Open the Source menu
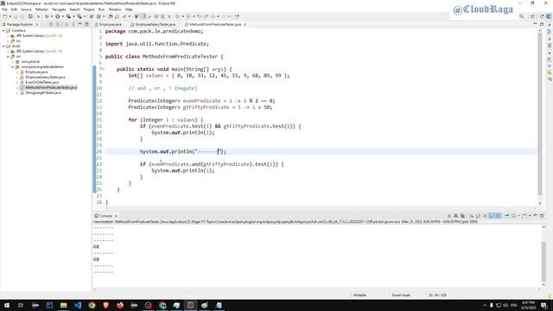 click(x=26, y=10)
